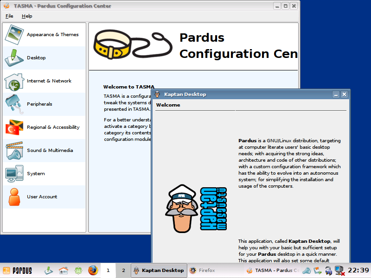371x278 pixels.
Task: Click the 22:39 clock
Action: [x=358, y=270]
